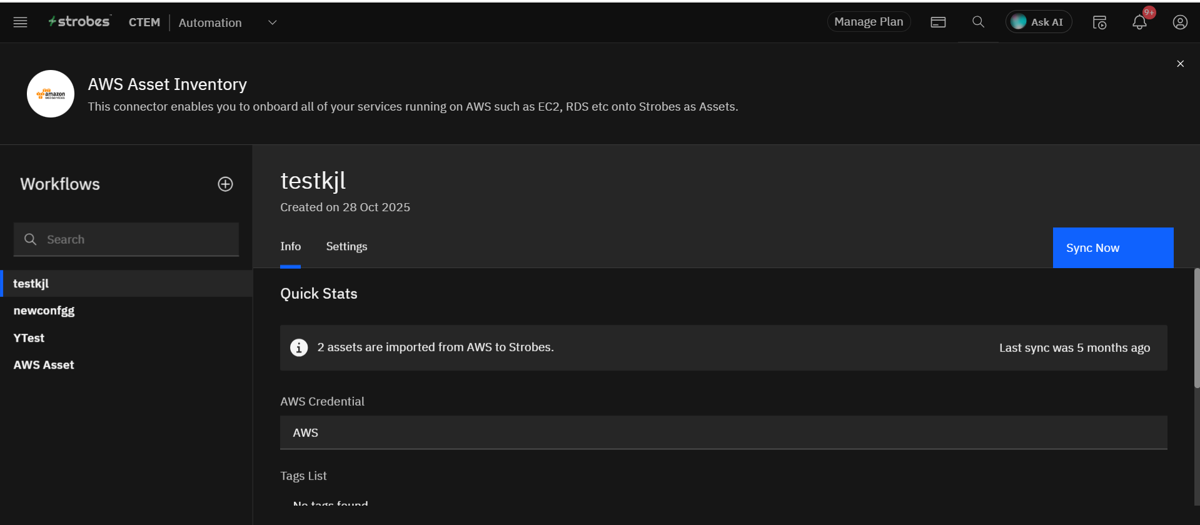Click the Strobes logo
The width and height of the screenshot is (1200, 525).
[79, 22]
